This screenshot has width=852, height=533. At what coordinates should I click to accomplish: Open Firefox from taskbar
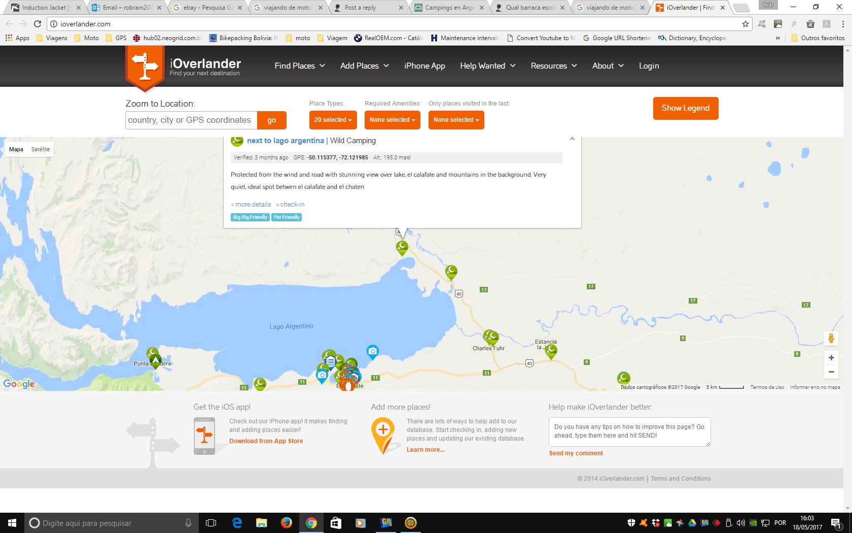286,523
